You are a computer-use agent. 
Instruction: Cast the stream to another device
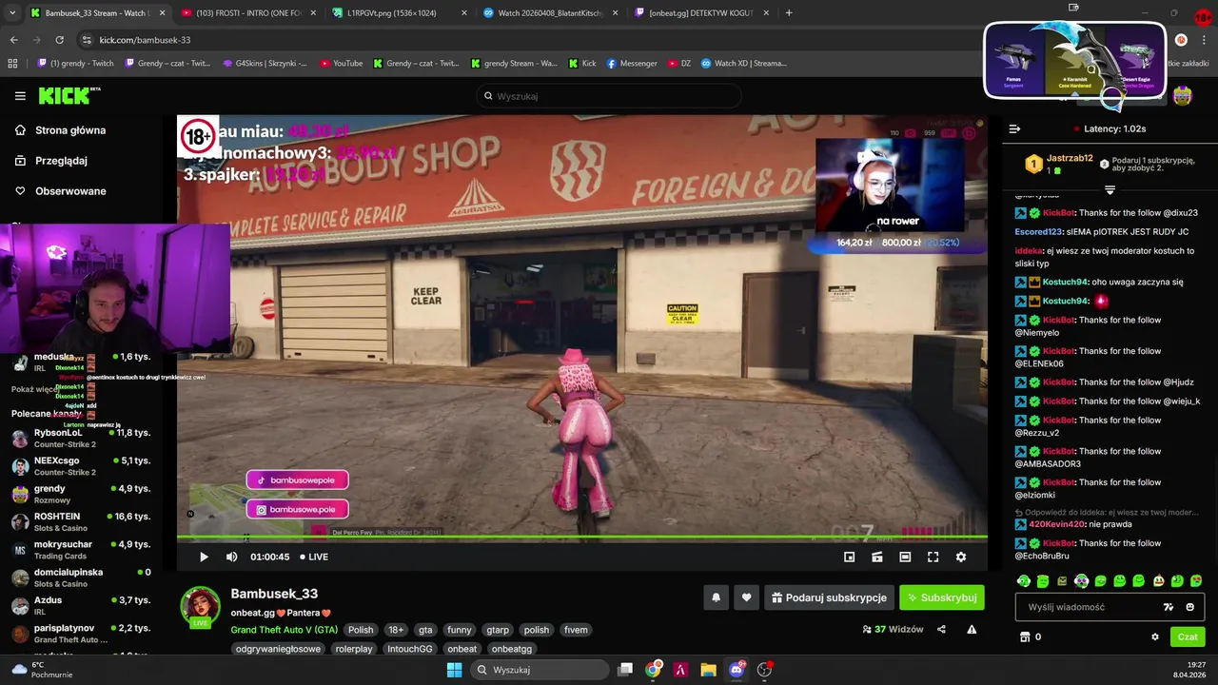(x=877, y=557)
